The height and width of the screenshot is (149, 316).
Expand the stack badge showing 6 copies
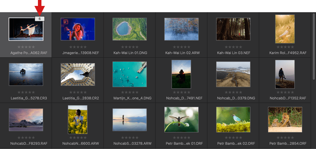(x=40, y=18)
